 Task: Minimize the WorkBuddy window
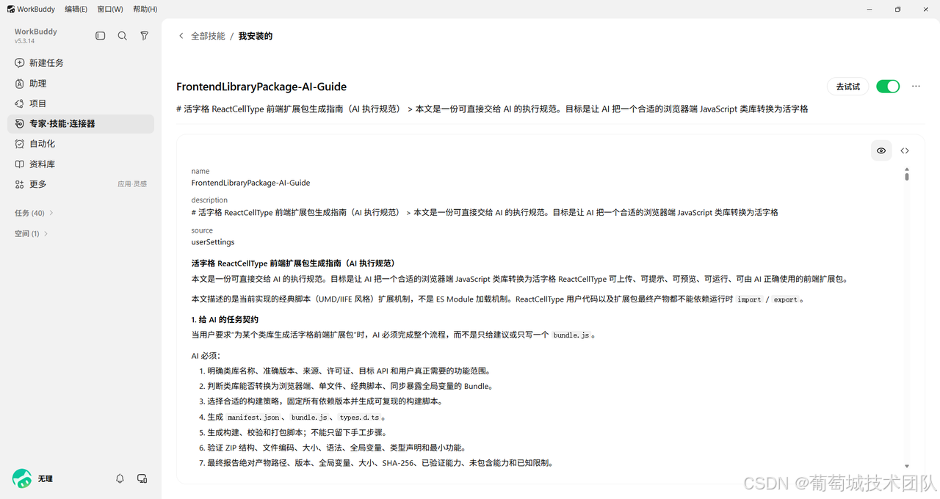pos(870,9)
